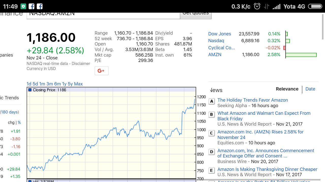Open 'Amazon.com Inc. (AMZN) Rises 2.58%' article
The width and height of the screenshot is (325, 182).
(x=261, y=135)
